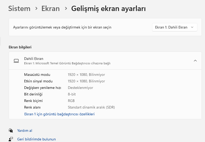Click the feedback person icon
Image resolution: width=205 pixels, height=142 pixels.
click(11, 139)
